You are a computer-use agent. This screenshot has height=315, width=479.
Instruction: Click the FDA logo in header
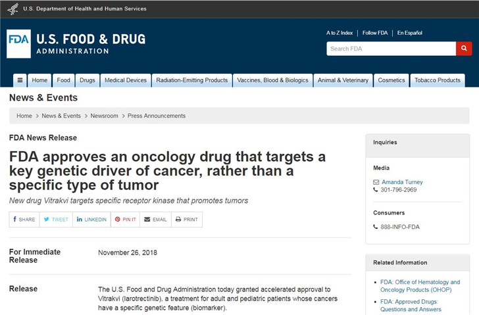[18, 43]
